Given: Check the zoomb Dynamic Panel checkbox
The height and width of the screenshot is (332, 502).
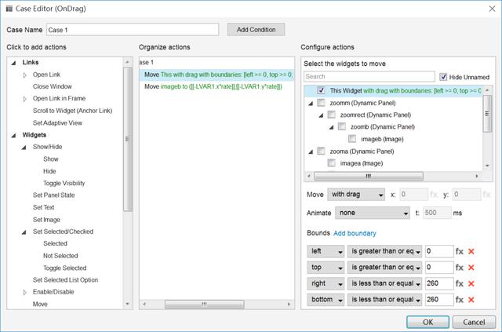Looking at the screenshot, I should [342, 126].
